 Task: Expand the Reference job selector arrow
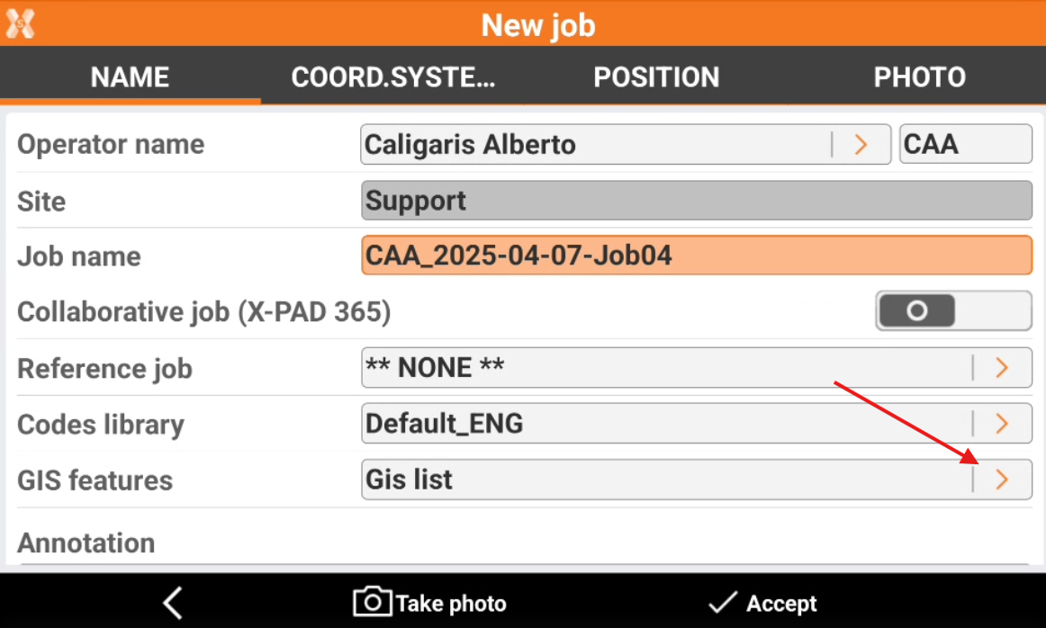(x=1001, y=368)
